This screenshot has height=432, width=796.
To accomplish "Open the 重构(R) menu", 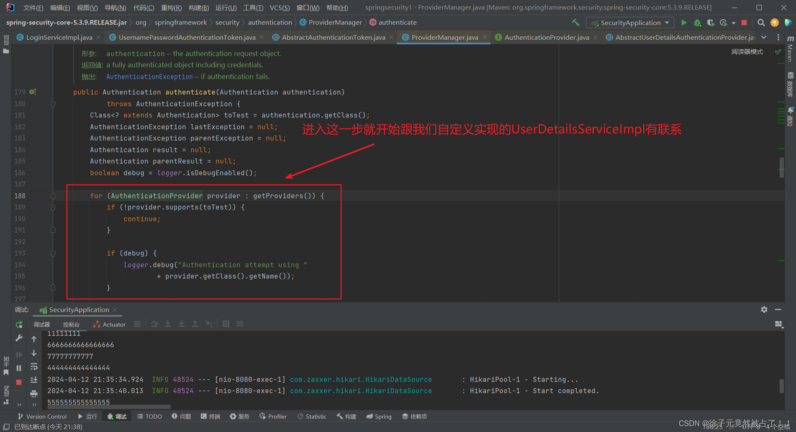I will click(x=171, y=8).
